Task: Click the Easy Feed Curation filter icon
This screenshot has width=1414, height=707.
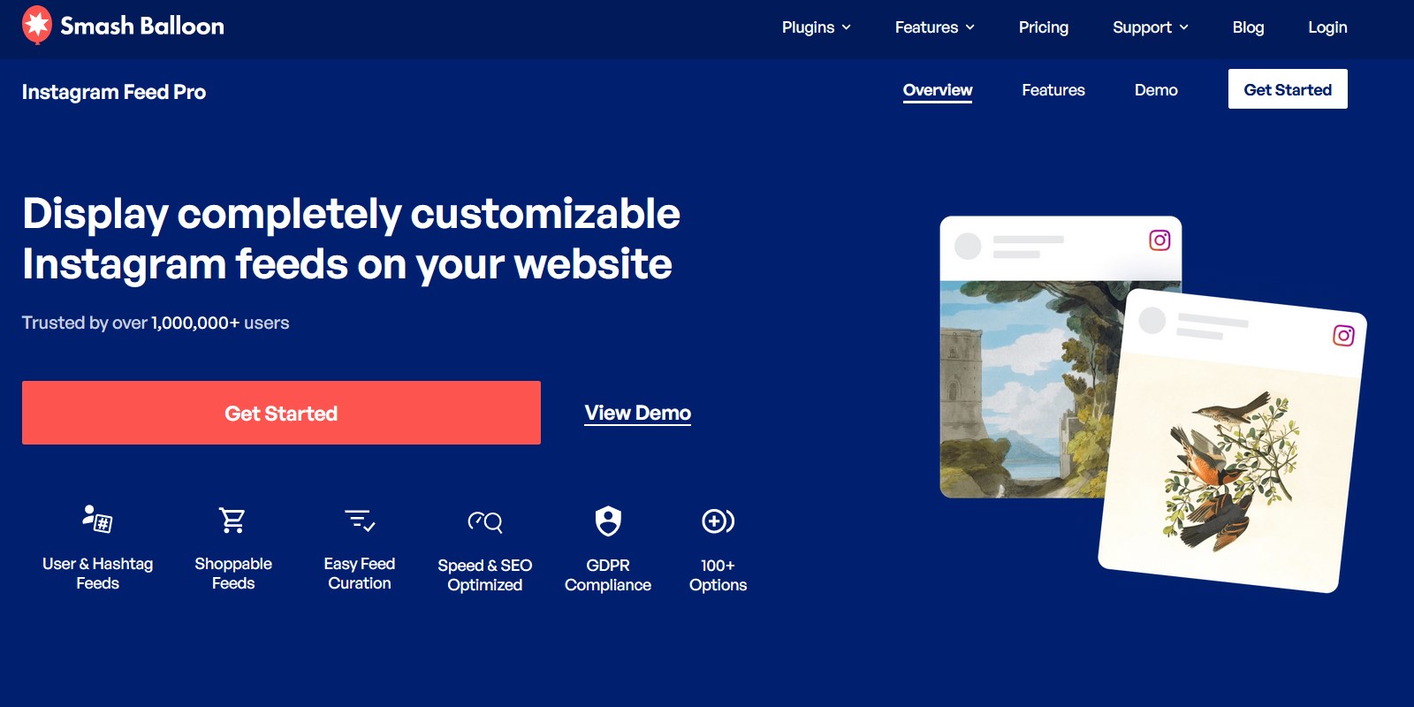Action: pos(360,520)
